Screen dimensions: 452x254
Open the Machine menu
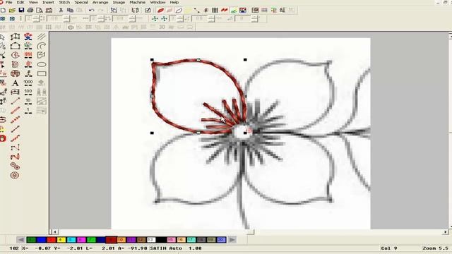click(137, 2)
